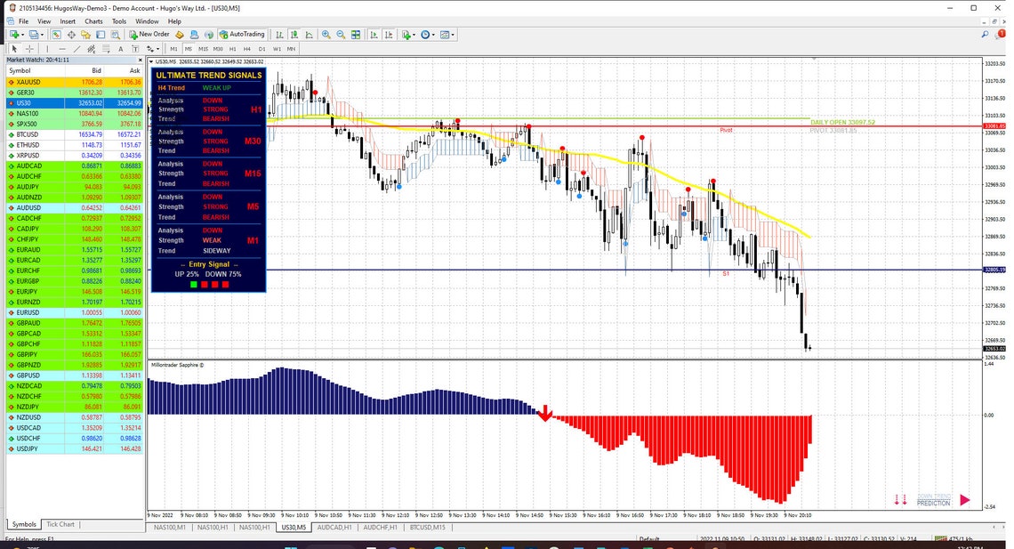Expand the arrow objects dropdown
1014x549 pixels.
pyautogui.click(x=156, y=49)
